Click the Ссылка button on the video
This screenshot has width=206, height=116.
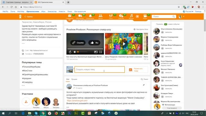coord(78,43)
